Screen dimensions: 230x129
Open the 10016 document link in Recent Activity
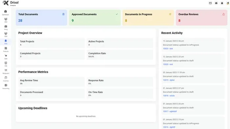[169, 127]
